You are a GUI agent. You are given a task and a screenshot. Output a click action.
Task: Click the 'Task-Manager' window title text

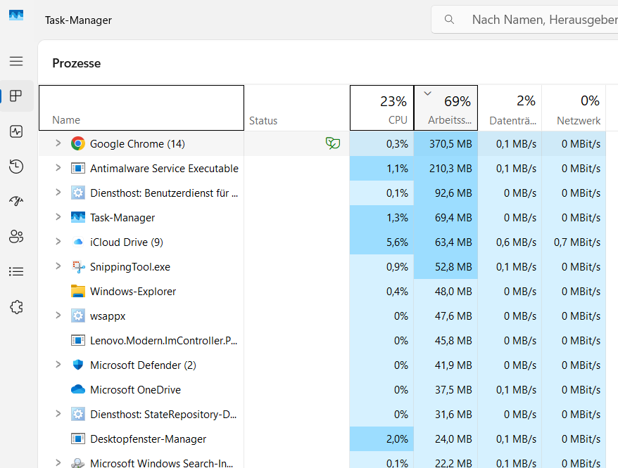tap(78, 20)
